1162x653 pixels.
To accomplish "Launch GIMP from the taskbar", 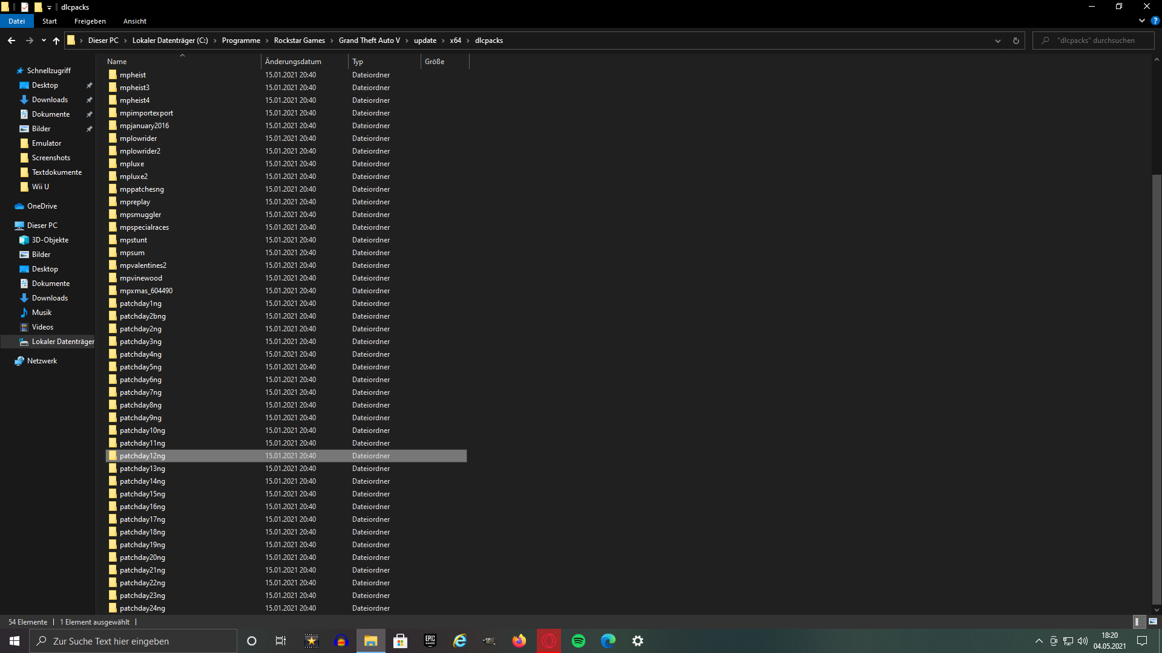I will tap(489, 641).
